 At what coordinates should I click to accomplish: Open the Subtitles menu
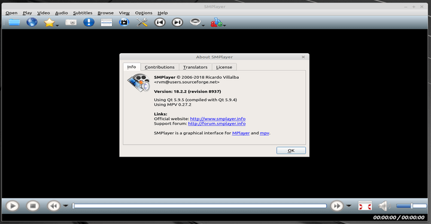tap(83, 13)
